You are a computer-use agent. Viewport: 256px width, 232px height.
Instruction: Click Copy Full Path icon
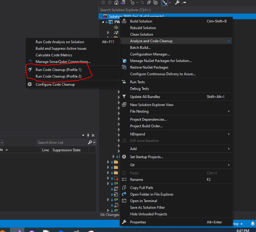click(x=124, y=187)
